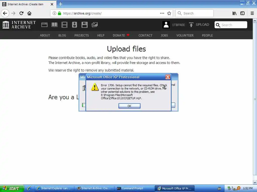Image resolution: width=257 pixels, height=192 pixels.
Task: Open the Texts book icon
Action: coord(54,25)
